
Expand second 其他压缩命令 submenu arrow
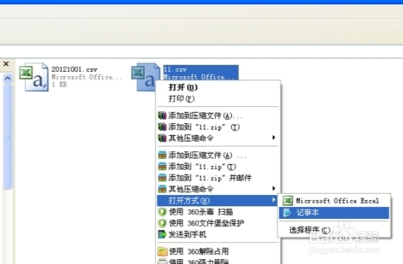pos(274,189)
